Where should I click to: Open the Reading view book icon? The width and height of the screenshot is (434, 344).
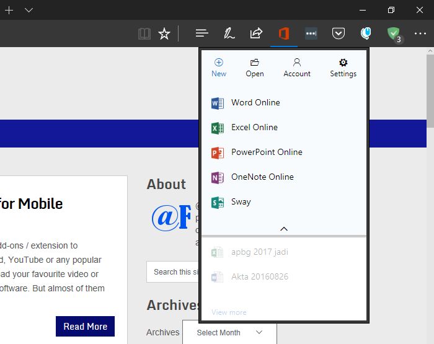(144, 33)
